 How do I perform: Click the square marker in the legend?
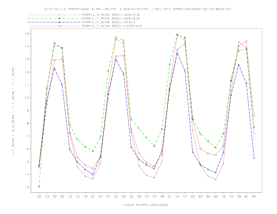[59, 26]
